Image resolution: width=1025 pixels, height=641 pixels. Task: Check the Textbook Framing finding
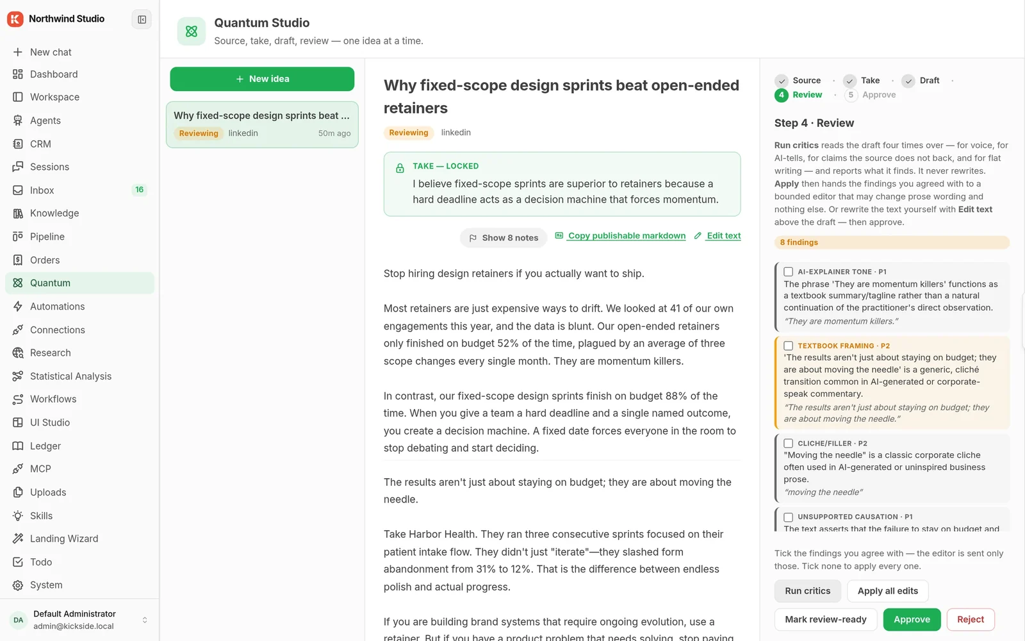789,345
